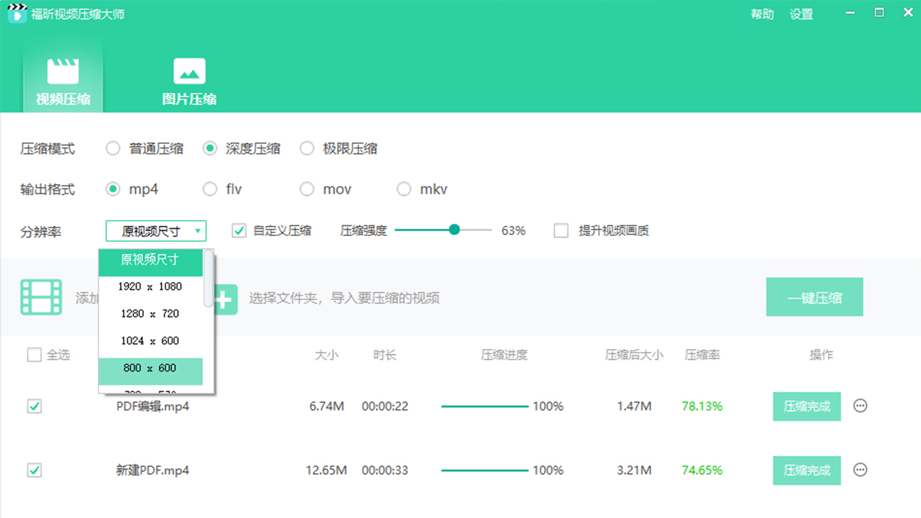Pick 1024 x 600 resolution option
Viewport: 921px width, 518px height.
coord(150,341)
